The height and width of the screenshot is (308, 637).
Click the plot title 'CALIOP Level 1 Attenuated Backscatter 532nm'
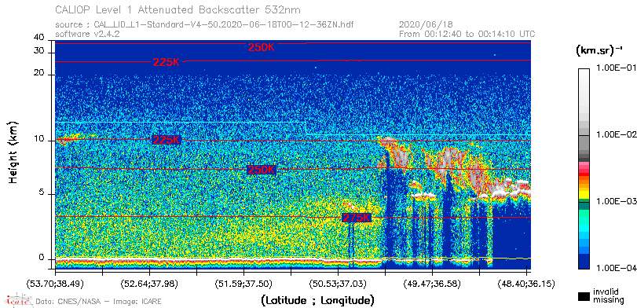178,9
